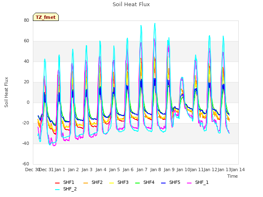
Task: Click the Jan 3 x-axis label
Action: pos(87,170)
